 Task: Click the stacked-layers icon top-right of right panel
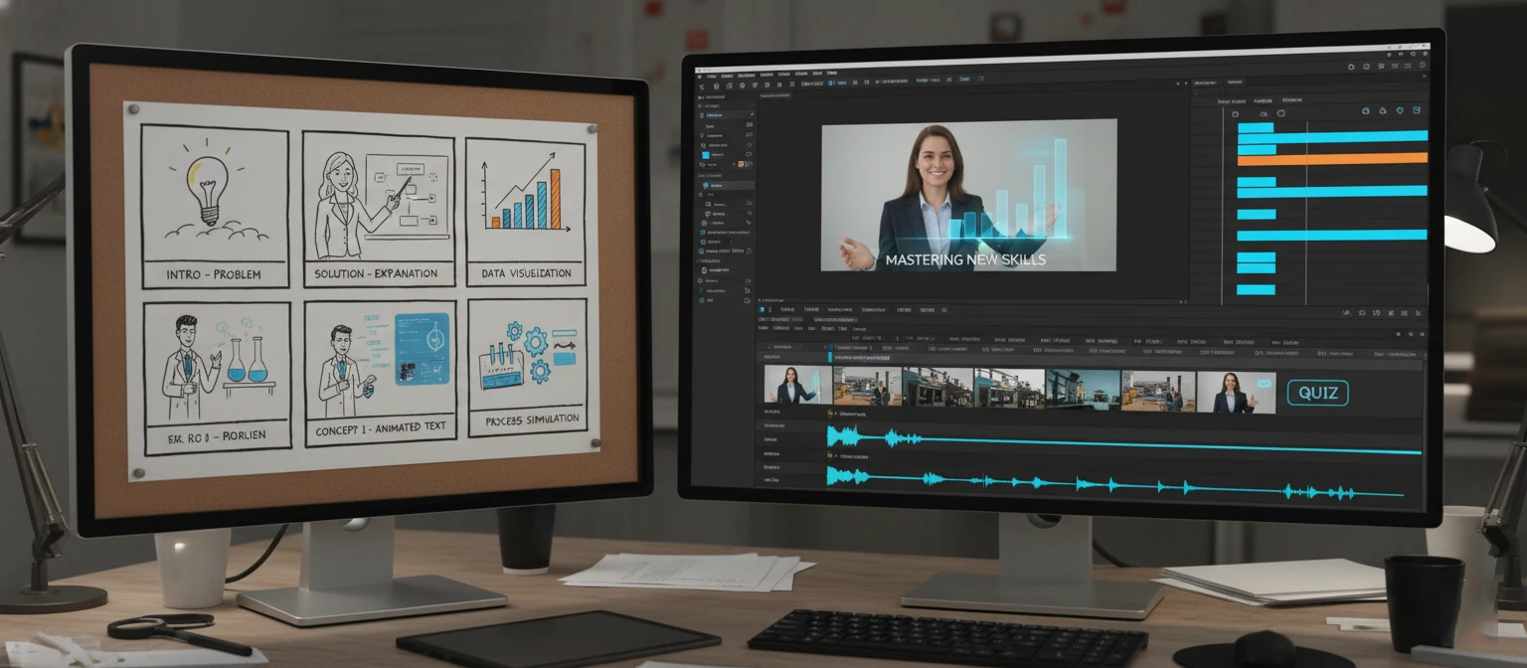click(x=1417, y=110)
